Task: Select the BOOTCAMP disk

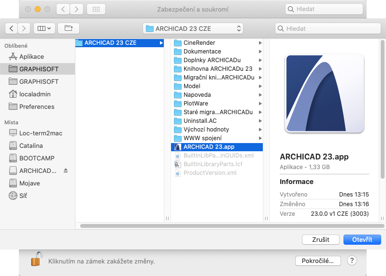Action: coord(37,158)
